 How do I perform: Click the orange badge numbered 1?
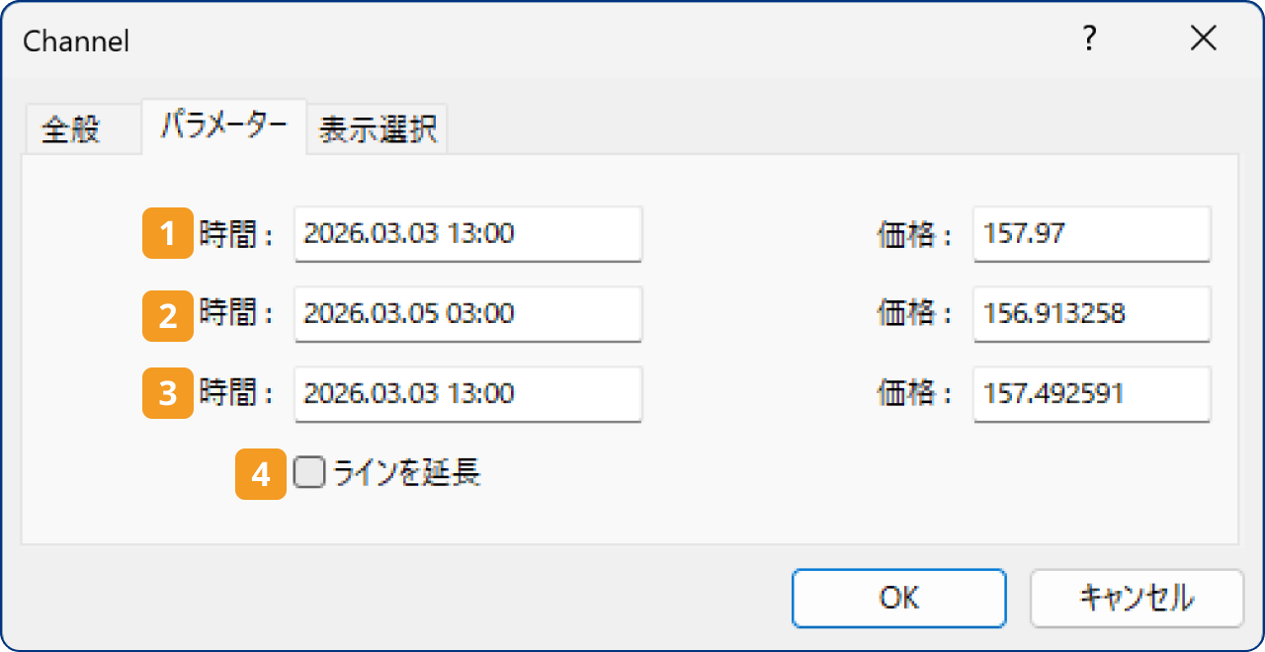click(x=167, y=234)
